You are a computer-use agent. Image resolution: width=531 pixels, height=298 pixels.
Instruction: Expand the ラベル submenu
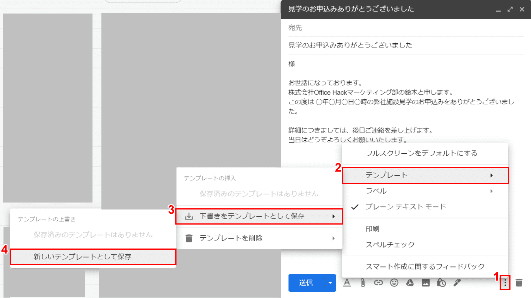pyautogui.click(x=425, y=191)
